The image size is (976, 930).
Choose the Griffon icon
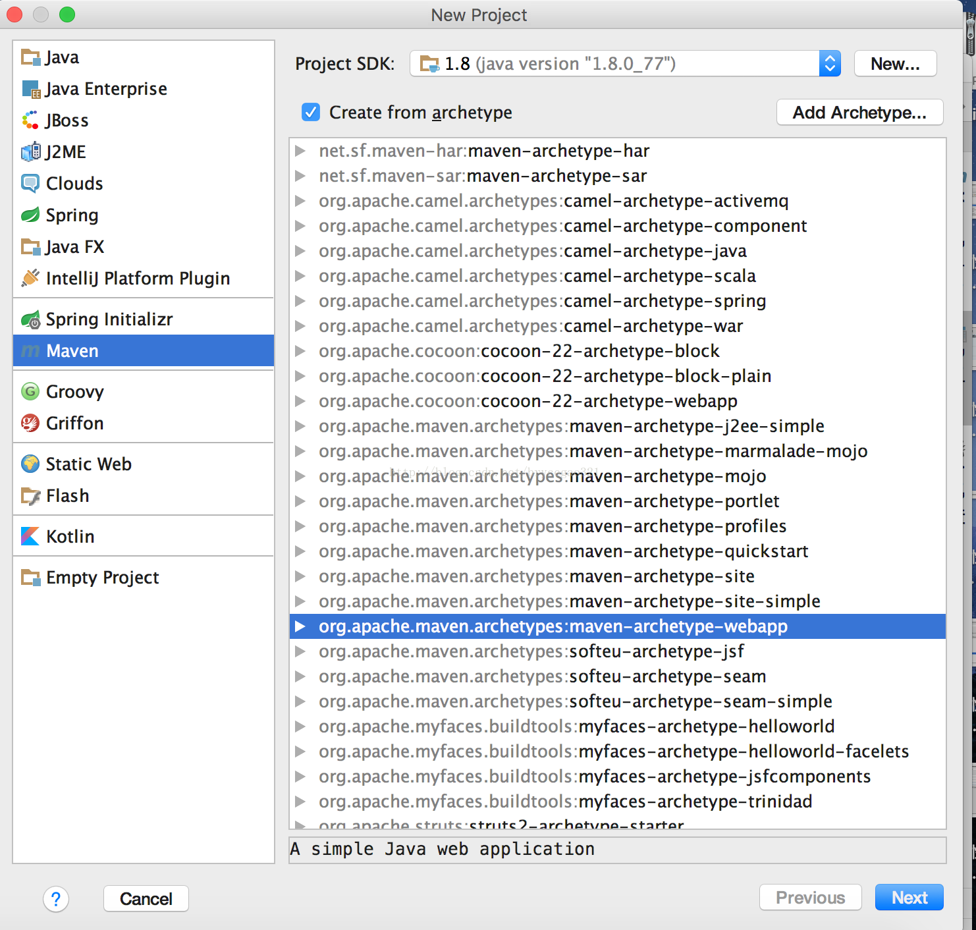[30, 424]
